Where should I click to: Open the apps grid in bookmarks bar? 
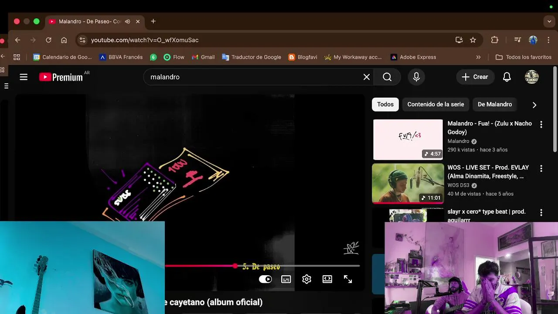17,57
